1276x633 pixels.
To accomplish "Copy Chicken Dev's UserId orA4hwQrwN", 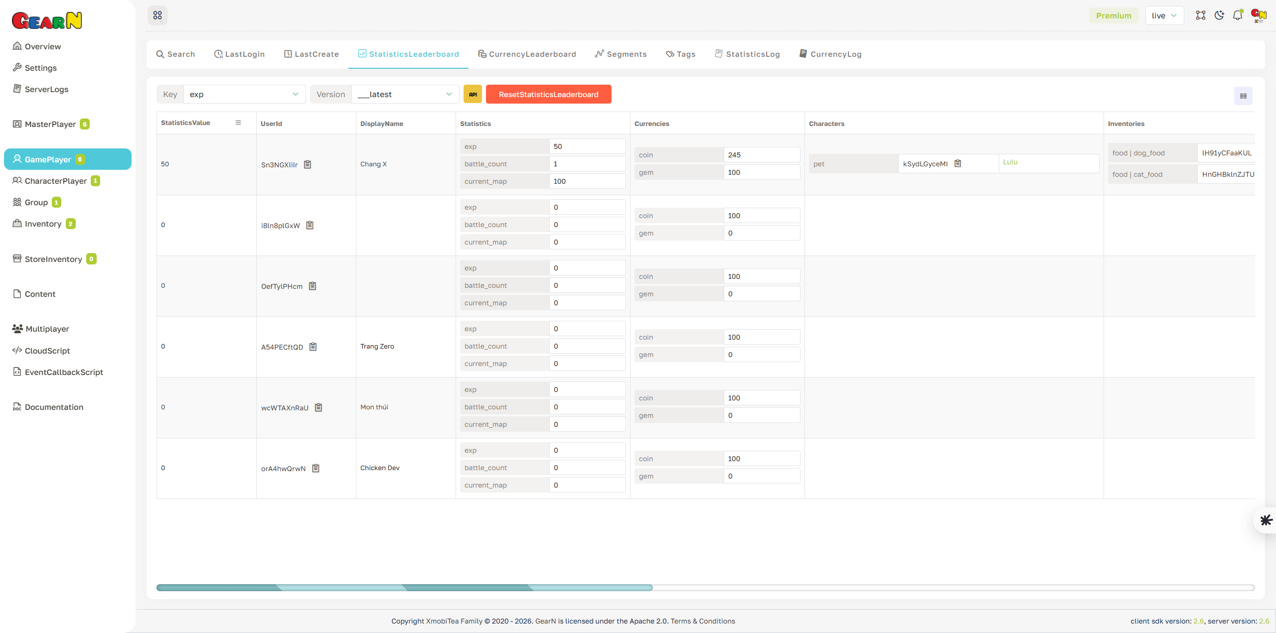I will point(316,468).
